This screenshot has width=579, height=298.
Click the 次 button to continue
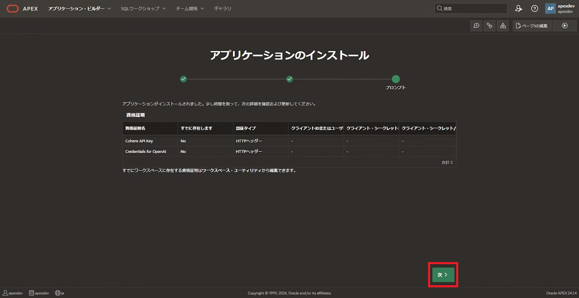(443, 274)
